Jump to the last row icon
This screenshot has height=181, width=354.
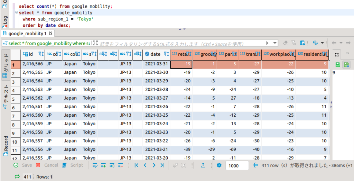tap(162, 165)
